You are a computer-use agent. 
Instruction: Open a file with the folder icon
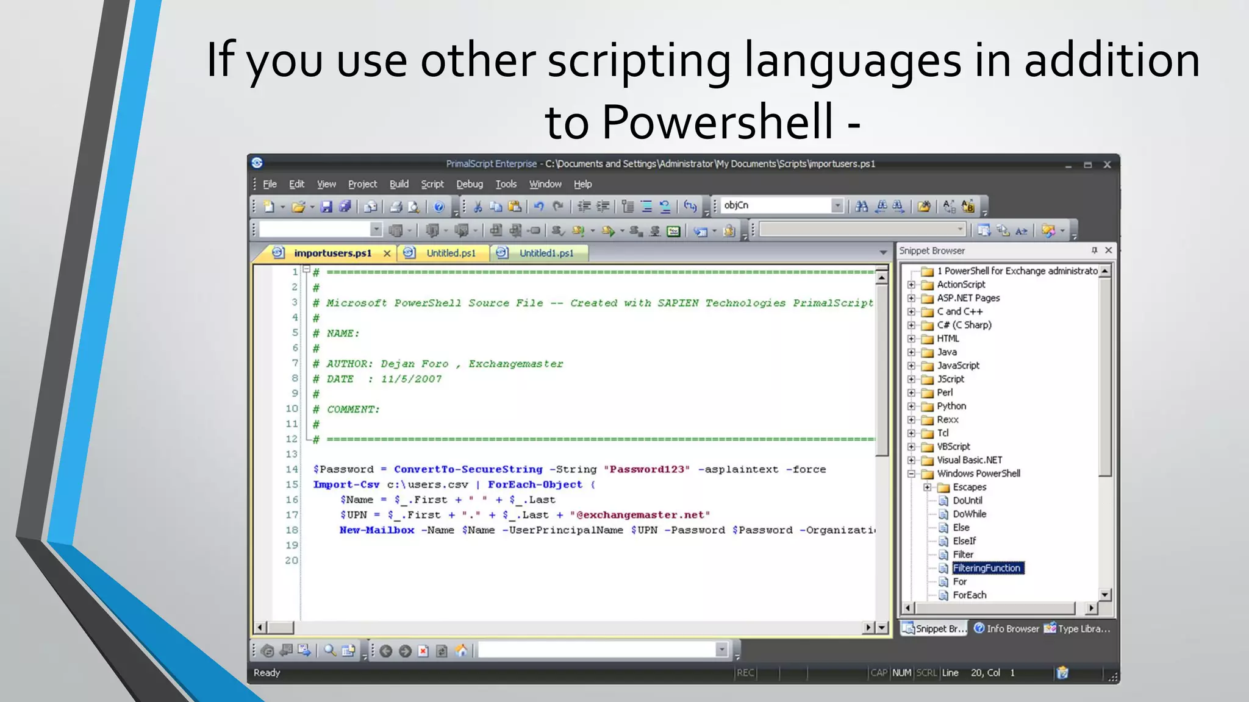coord(298,207)
